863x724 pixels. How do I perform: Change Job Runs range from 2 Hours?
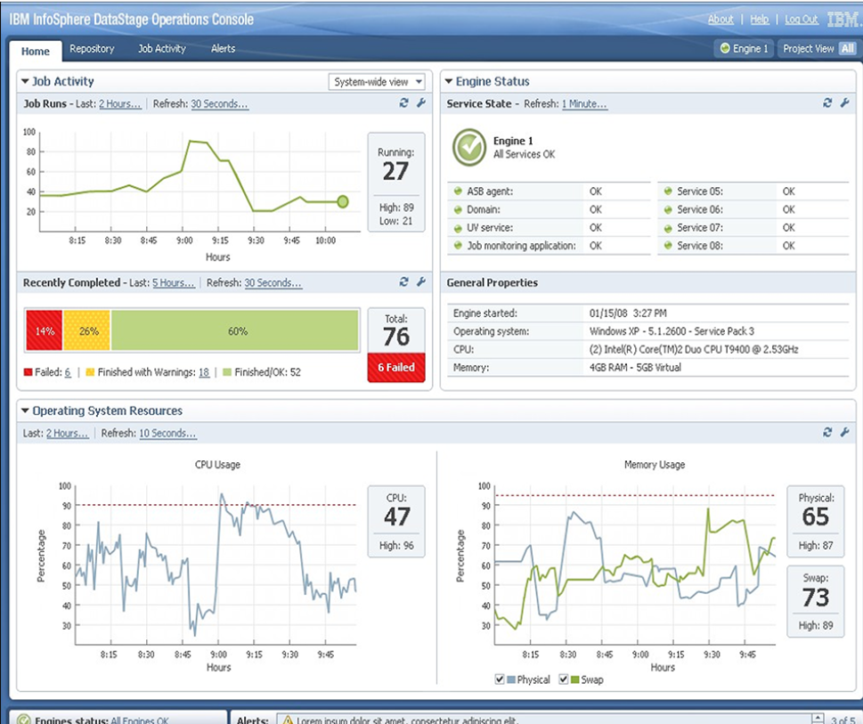(120, 103)
